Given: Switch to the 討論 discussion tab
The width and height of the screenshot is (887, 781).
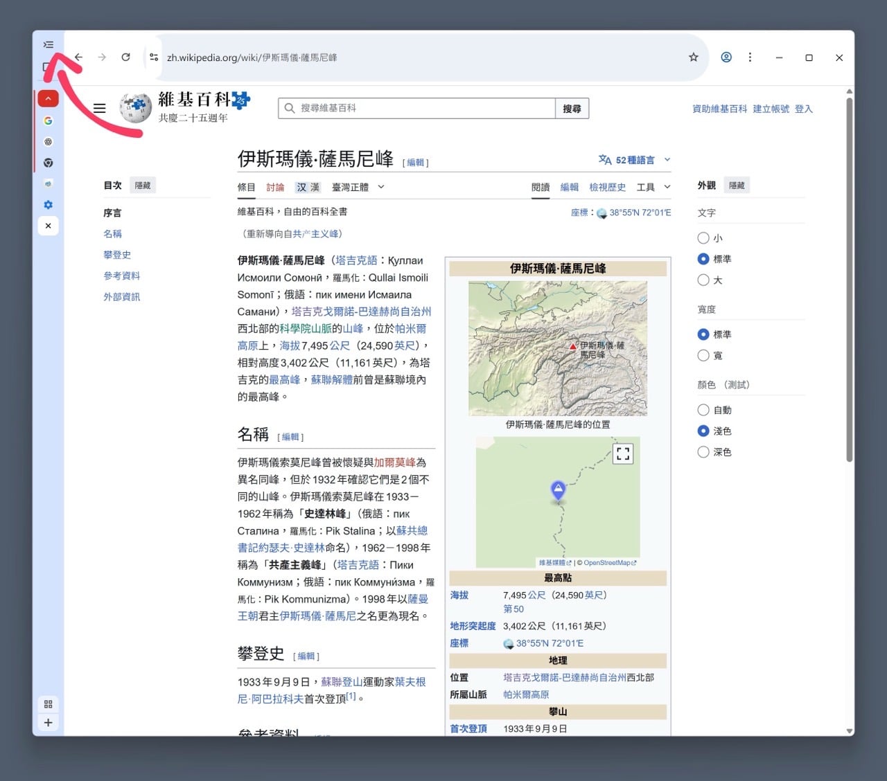Looking at the screenshot, I should [x=276, y=186].
